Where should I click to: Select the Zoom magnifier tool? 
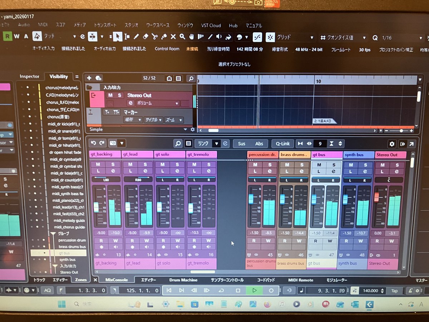182,37
